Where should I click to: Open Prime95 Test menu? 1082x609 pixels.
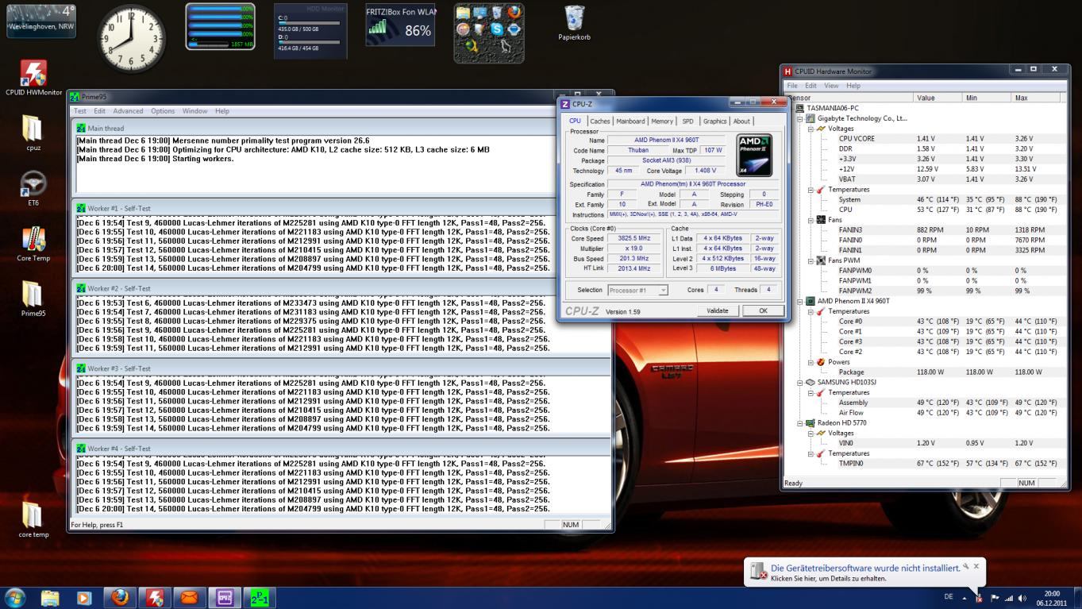coord(80,111)
